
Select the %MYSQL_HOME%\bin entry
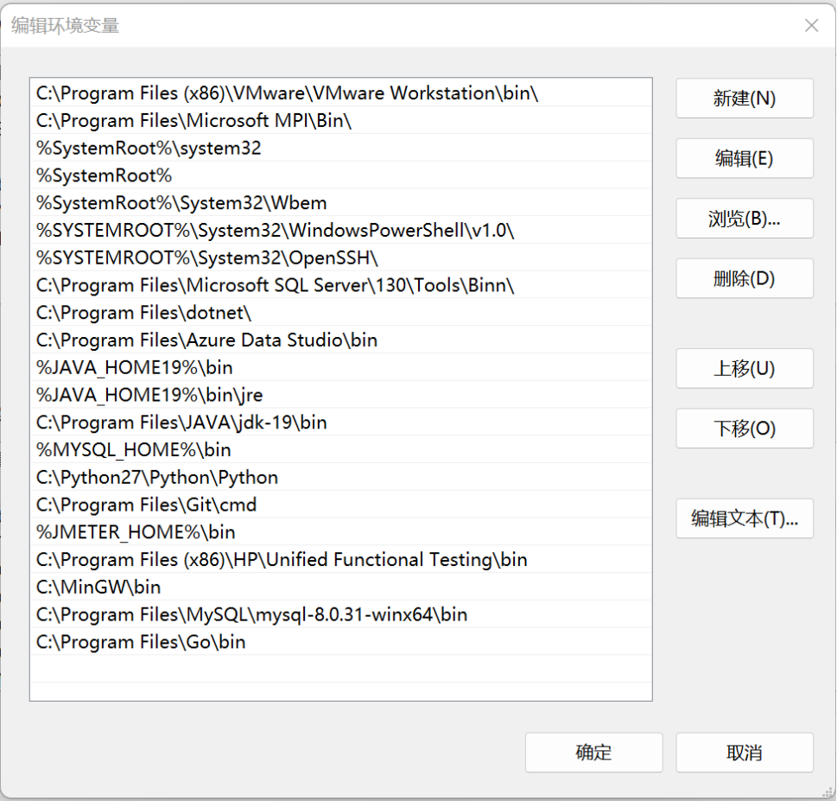tap(341, 449)
